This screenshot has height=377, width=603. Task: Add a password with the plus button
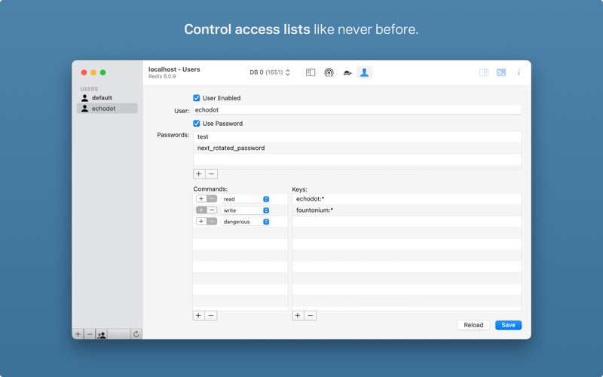click(x=199, y=174)
